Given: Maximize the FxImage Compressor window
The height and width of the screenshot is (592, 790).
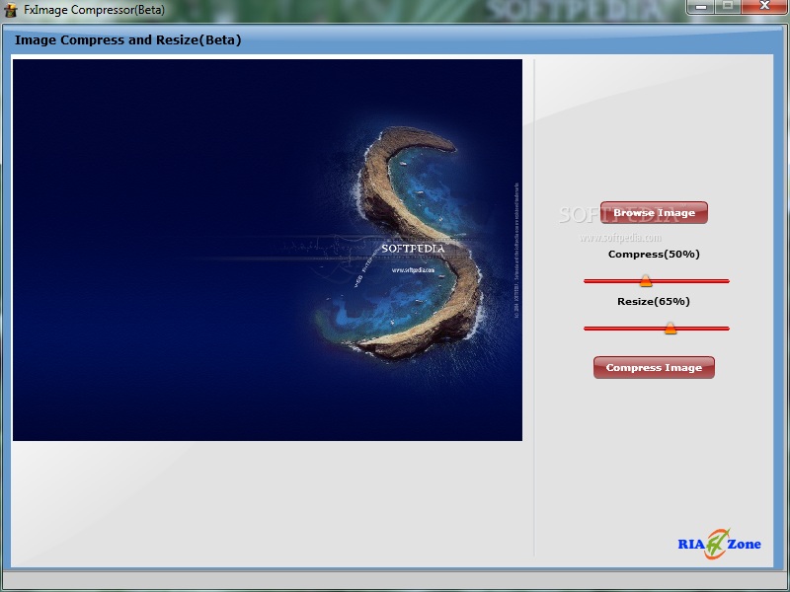Looking at the screenshot, I should 728,7.
